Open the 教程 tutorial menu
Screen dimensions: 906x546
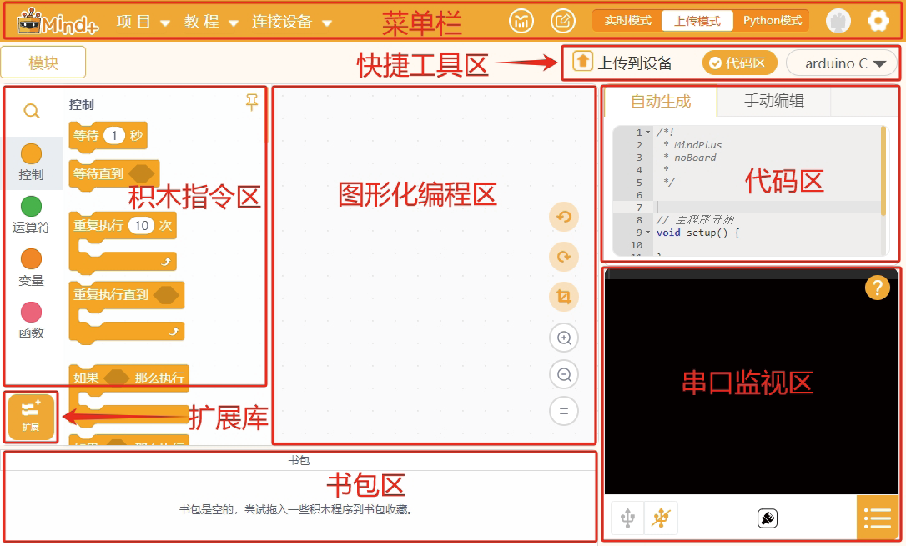point(211,22)
